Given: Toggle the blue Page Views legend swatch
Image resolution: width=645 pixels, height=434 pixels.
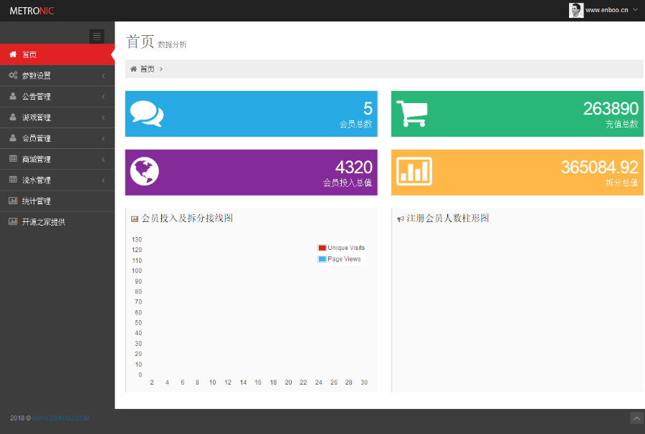Looking at the screenshot, I should 322,259.
